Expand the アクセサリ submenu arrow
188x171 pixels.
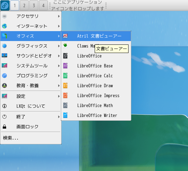tap(59, 16)
